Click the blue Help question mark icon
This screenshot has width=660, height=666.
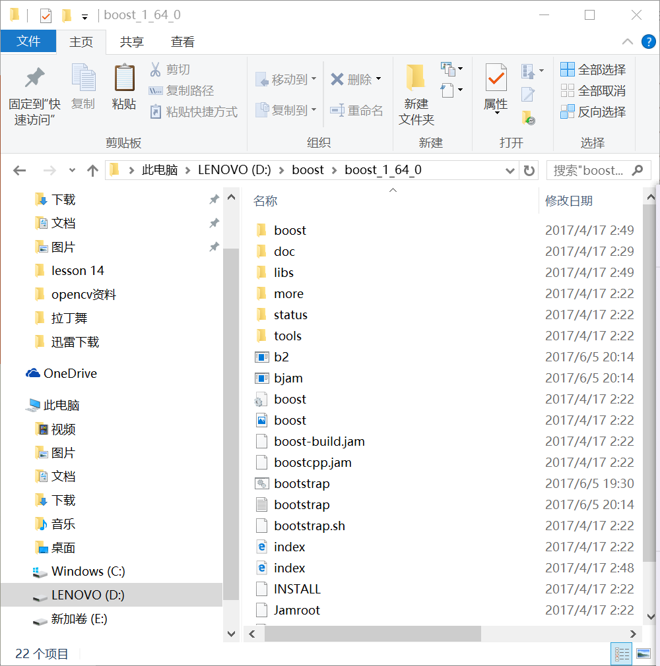(x=649, y=42)
